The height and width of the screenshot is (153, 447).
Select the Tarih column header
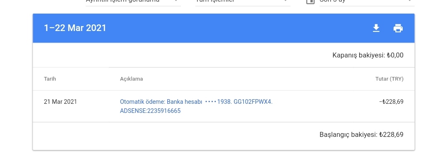[x=50, y=79]
